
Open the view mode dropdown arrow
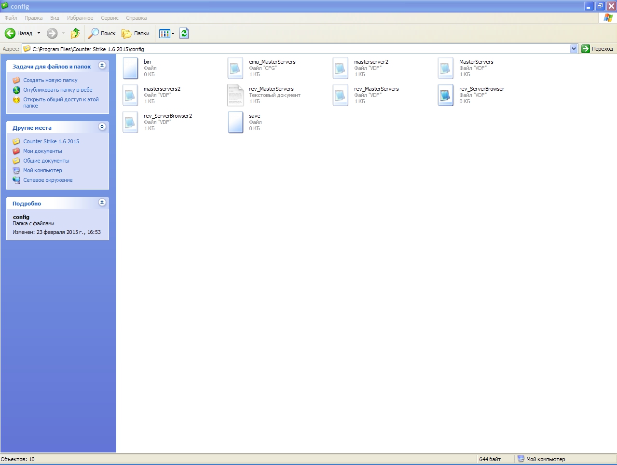tap(173, 34)
